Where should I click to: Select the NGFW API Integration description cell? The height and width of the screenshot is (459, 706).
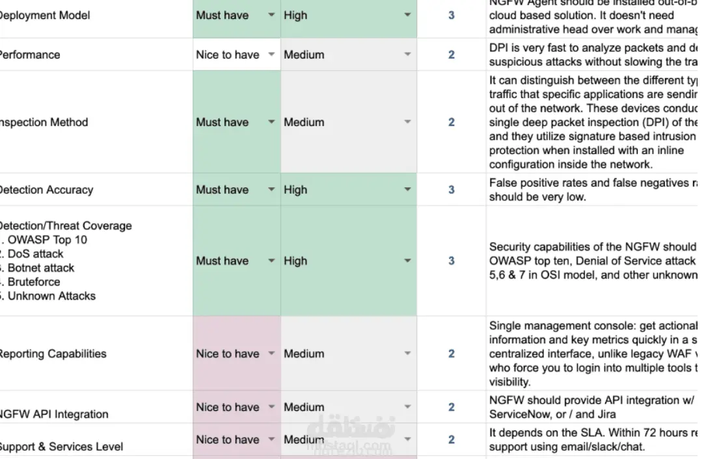592,407
